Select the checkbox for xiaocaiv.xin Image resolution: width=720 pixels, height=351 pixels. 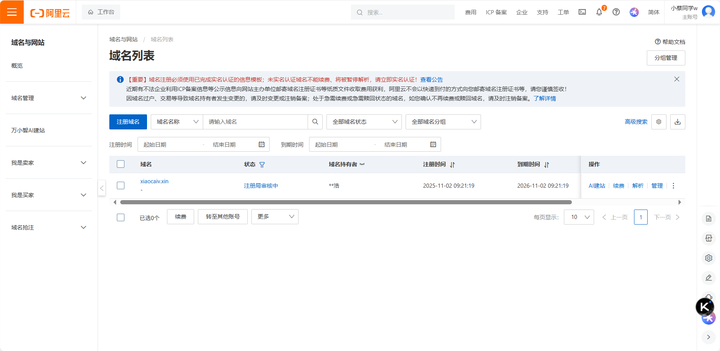(120, 185)
